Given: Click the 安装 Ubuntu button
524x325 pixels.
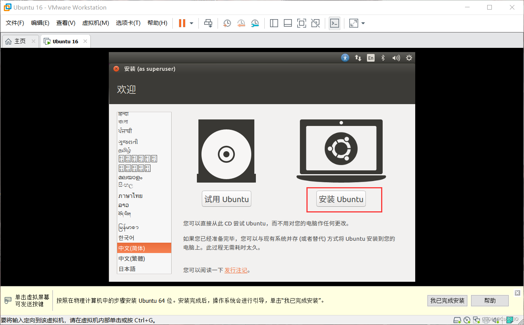Looking at the screenshot, I should click(x=341, y=199).
